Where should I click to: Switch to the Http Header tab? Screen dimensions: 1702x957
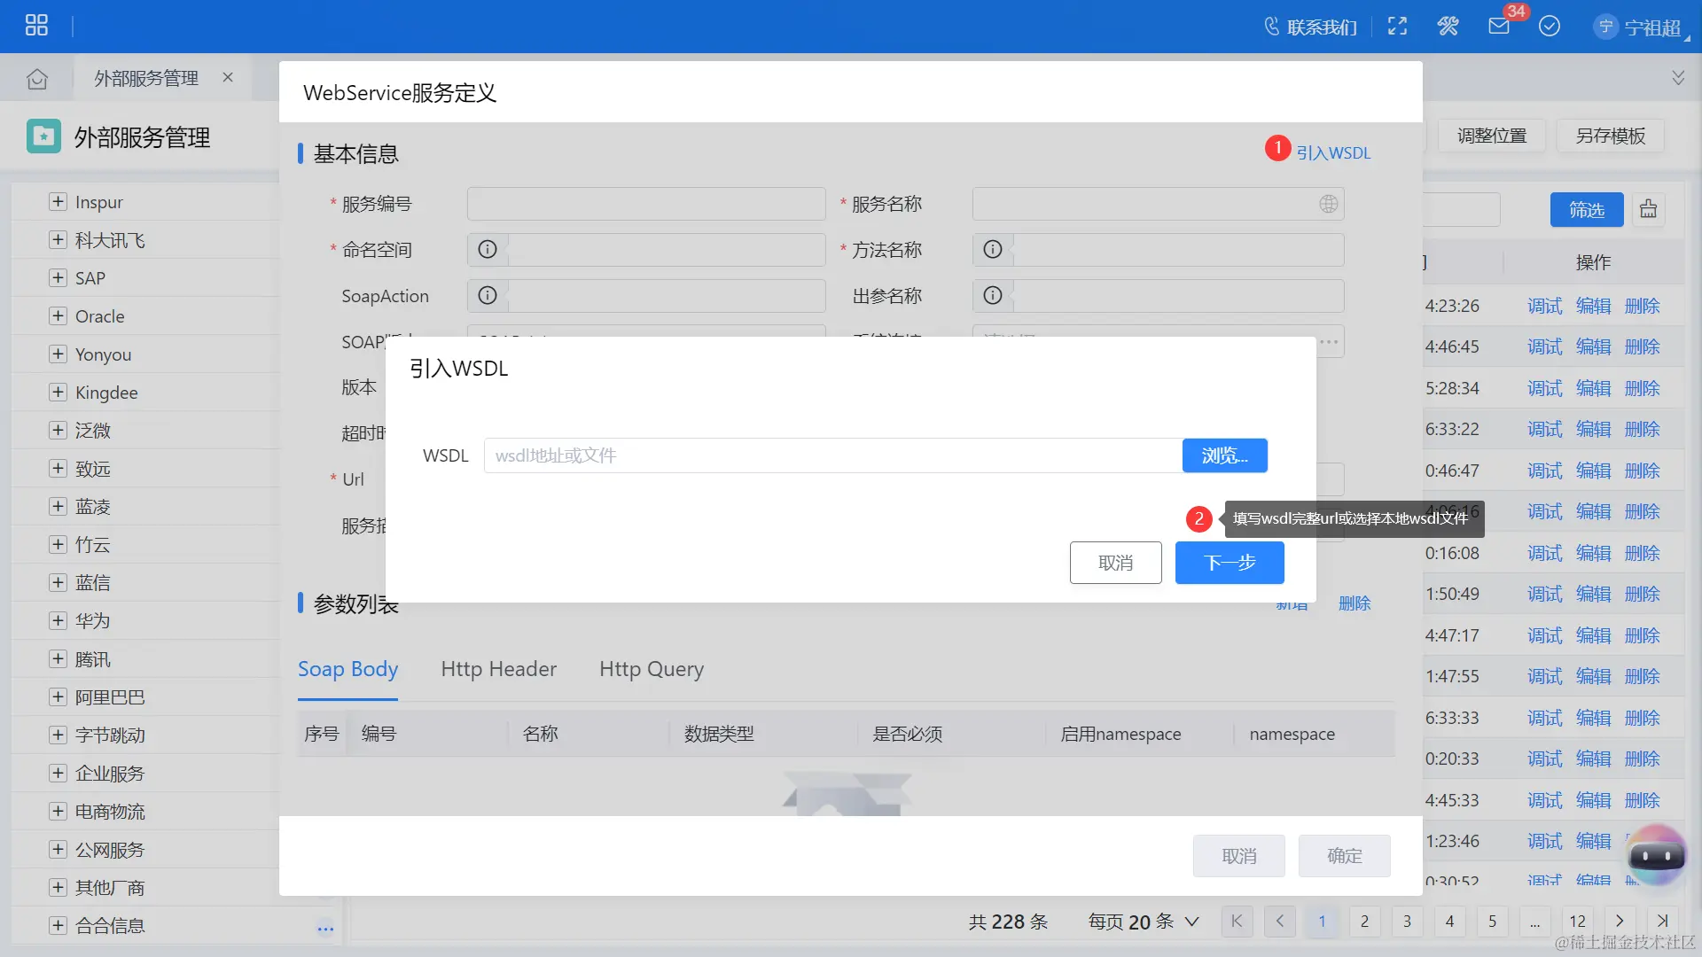(498, 669)
